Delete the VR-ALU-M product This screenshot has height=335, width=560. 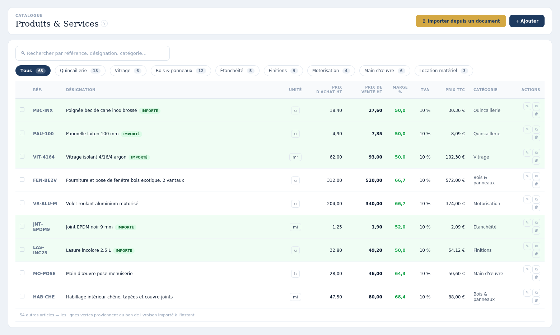536,207
